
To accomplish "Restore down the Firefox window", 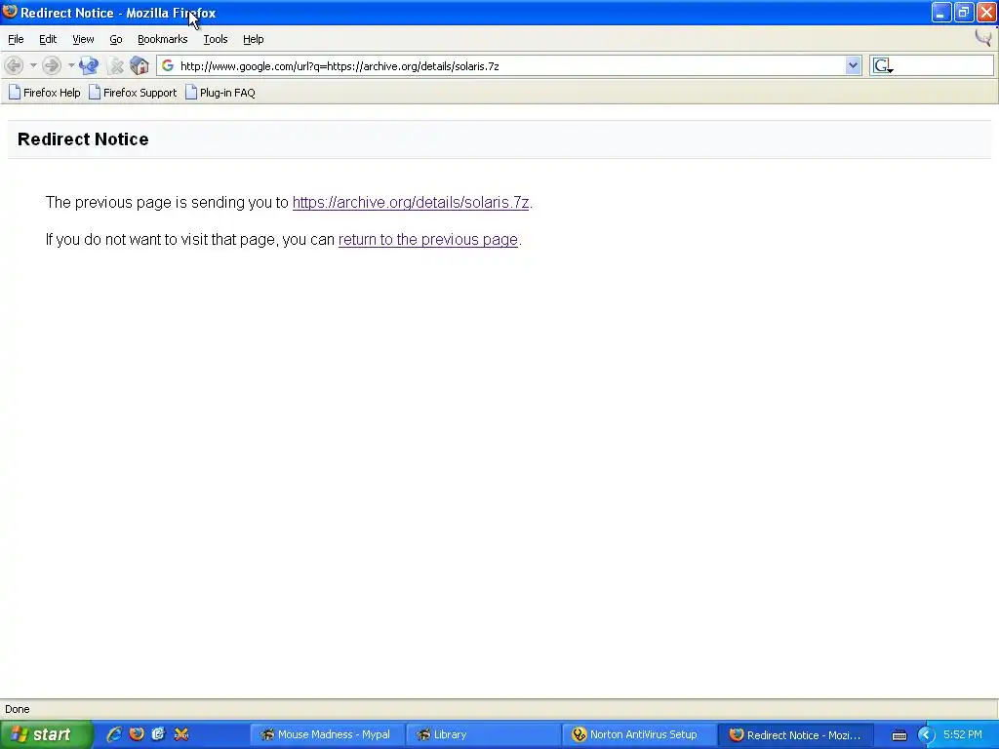I will [964, 12].
